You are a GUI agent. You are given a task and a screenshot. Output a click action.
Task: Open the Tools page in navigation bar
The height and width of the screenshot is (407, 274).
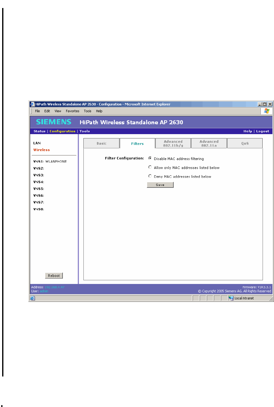click(x=85, y=131)
